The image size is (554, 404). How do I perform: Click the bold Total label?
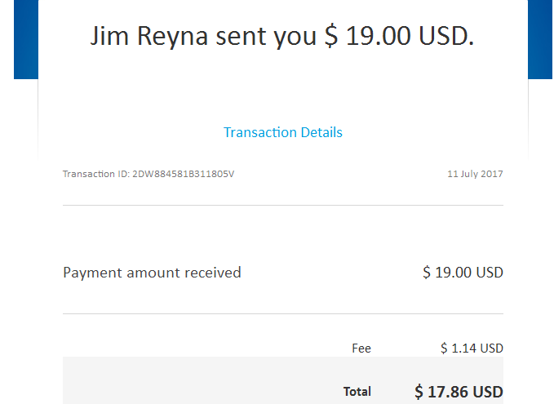pyautogui.click(x=357, y=392)
